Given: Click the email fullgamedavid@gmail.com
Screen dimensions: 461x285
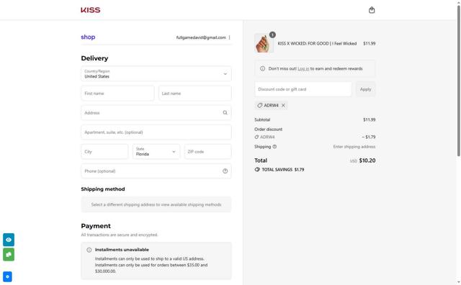Looking at the screenshot, I should (201, 37).
